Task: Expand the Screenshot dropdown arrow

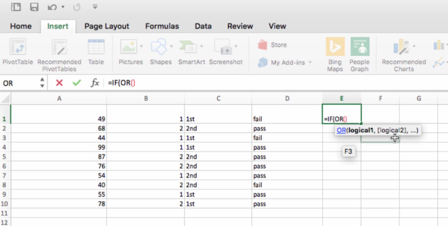Action: 236,46
